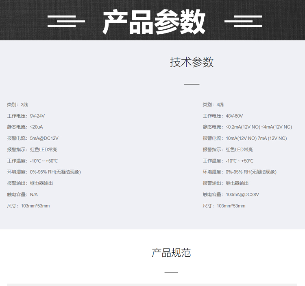
Task: Click the 触电容量 N/A entry
Action: (22, 195)
